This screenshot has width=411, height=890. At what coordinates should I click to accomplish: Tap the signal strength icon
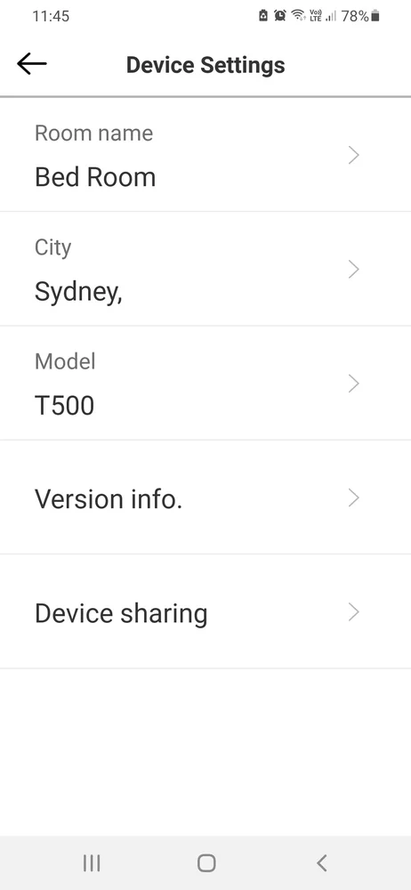point(331,16)
